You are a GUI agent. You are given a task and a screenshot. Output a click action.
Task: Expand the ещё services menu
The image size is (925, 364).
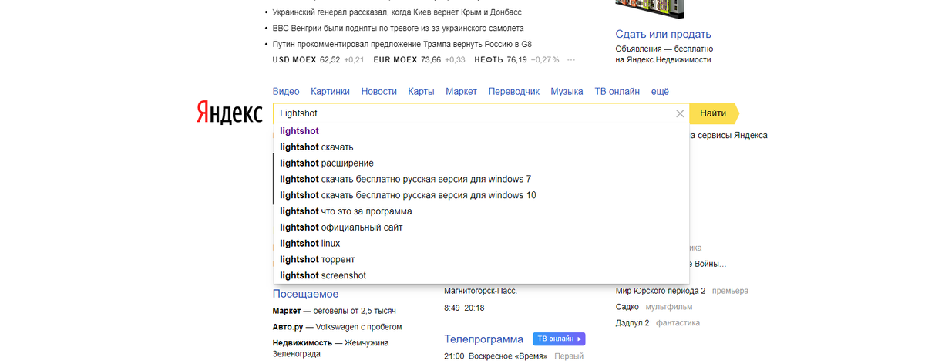pos(661,91)
